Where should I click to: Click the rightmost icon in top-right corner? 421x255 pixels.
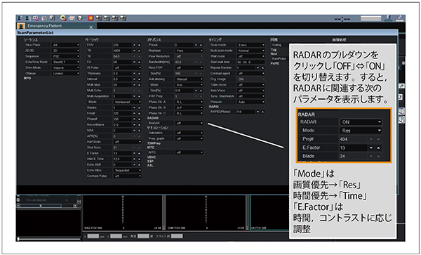point(400,18)
